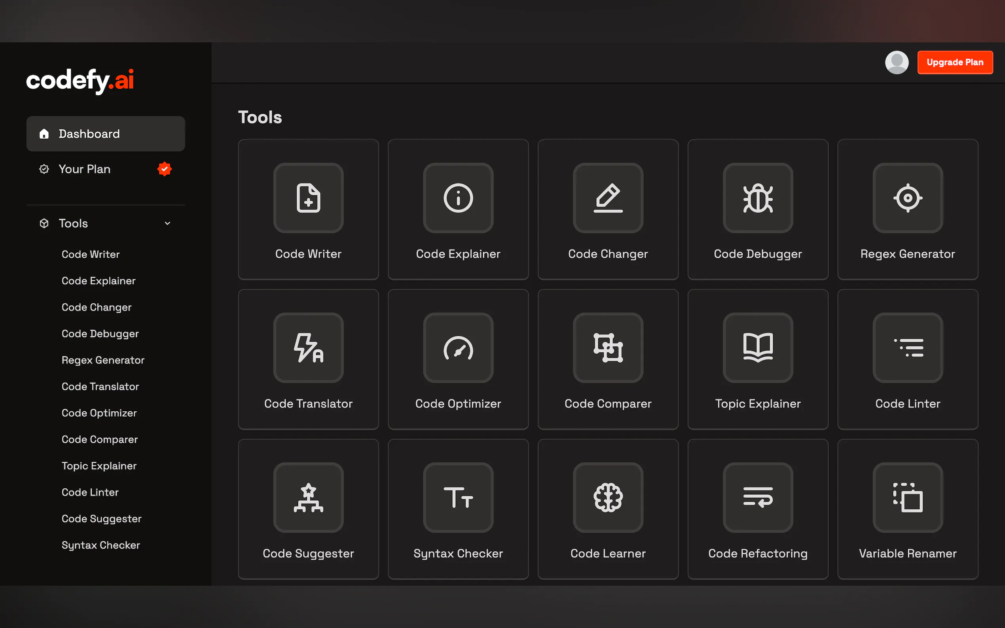This screenshot has width=1005, height=628.
Task: Open the Topic Explainer book icon
Action: (x=757, y=348)
